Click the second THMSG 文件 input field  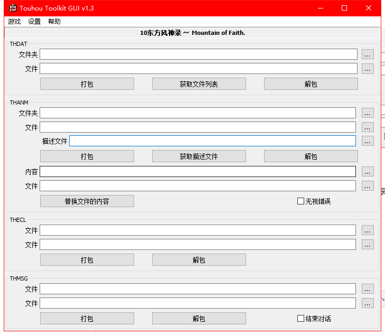pyautogui.click(x=198, y=303)
